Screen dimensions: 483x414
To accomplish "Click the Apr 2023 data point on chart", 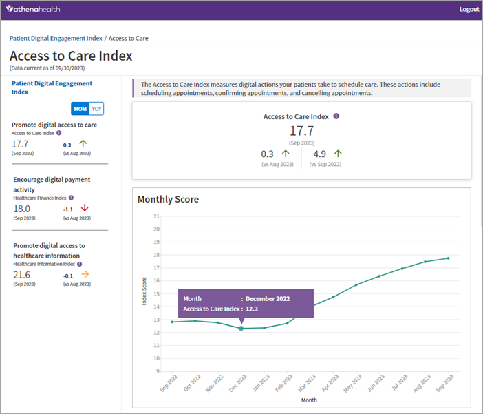I will [x=333, y=297].
